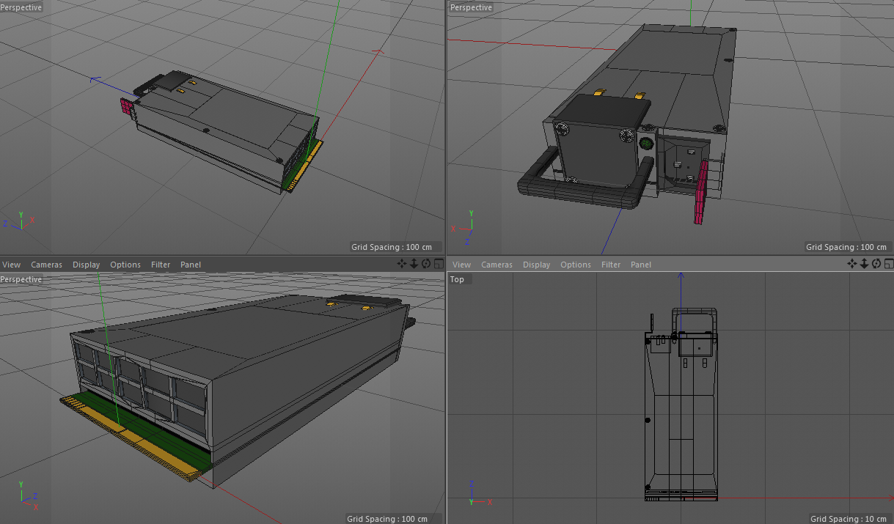Click 'Perspective' label in top-left viewport
The height and width of the screenshot is (524, 894).
21,7
